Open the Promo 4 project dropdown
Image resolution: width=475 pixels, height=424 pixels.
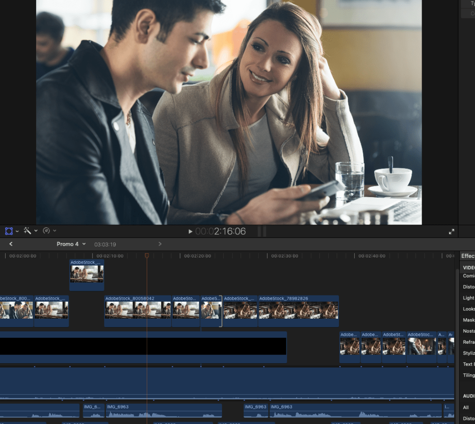(71, 244)
